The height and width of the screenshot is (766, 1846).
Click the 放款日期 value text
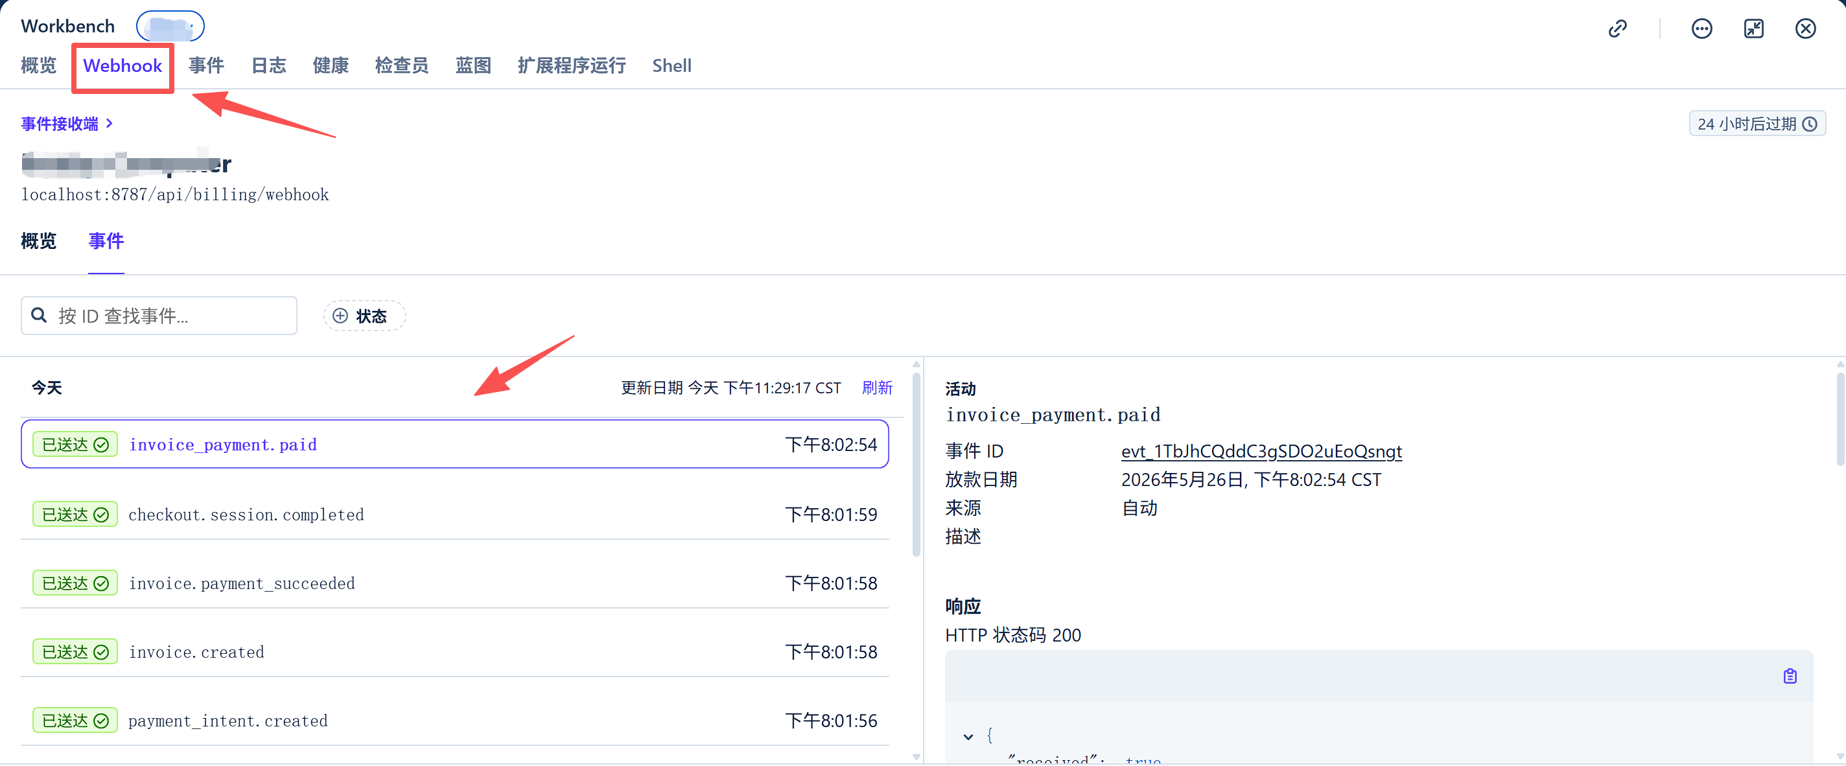point(1251,480)
